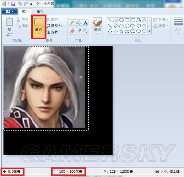184x177 pixels.
Task: Open the 筆刷 brushes dropdown
Action: coord(97,34)
